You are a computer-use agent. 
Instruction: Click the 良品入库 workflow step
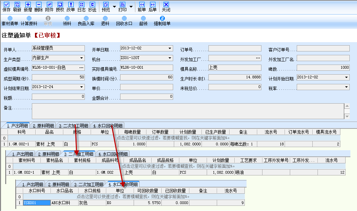pos(86,21)
